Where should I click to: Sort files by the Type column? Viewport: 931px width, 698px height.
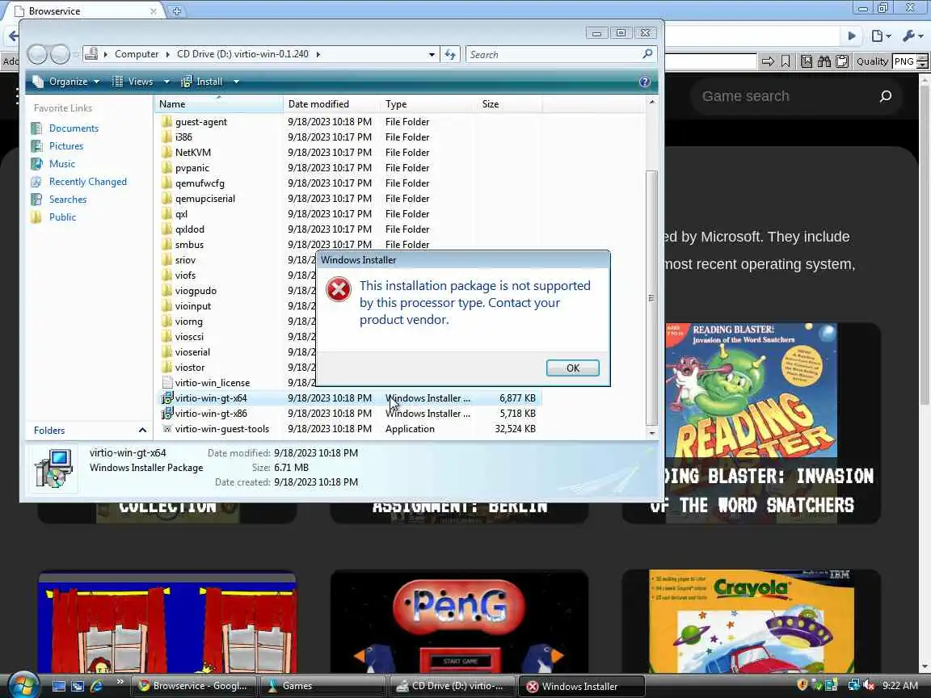428,104
